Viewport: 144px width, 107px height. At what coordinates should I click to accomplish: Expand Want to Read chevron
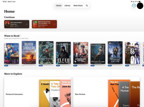21,36
